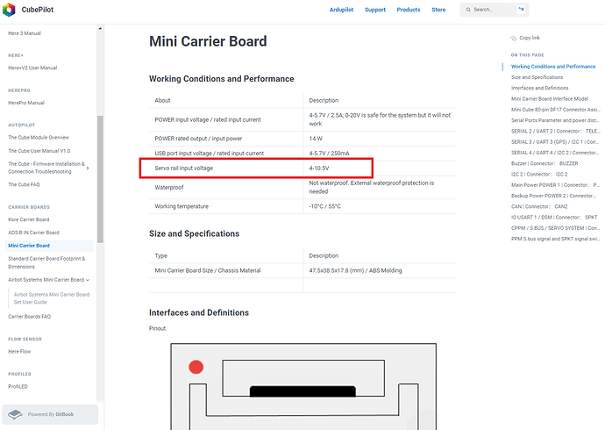The width and height of the screenshot is (605, 430).
Task: Click the CubePilot site title
Action: (x=38, y=10)
